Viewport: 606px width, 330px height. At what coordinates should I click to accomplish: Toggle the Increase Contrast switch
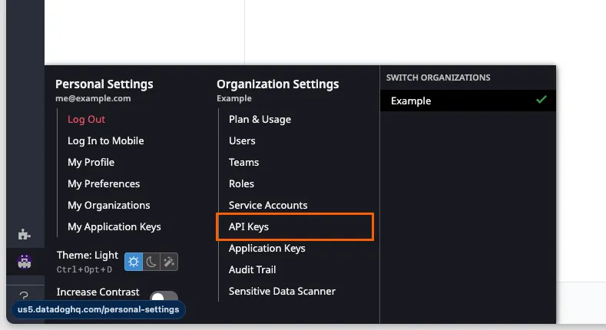[164, 296]
